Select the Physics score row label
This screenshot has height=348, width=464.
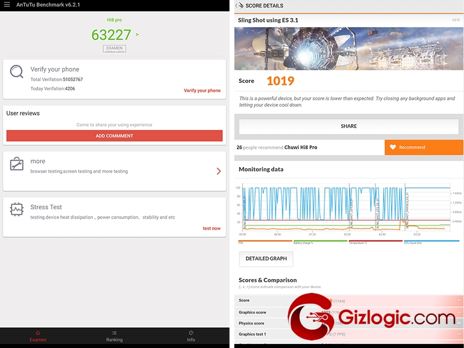point(252,323)
